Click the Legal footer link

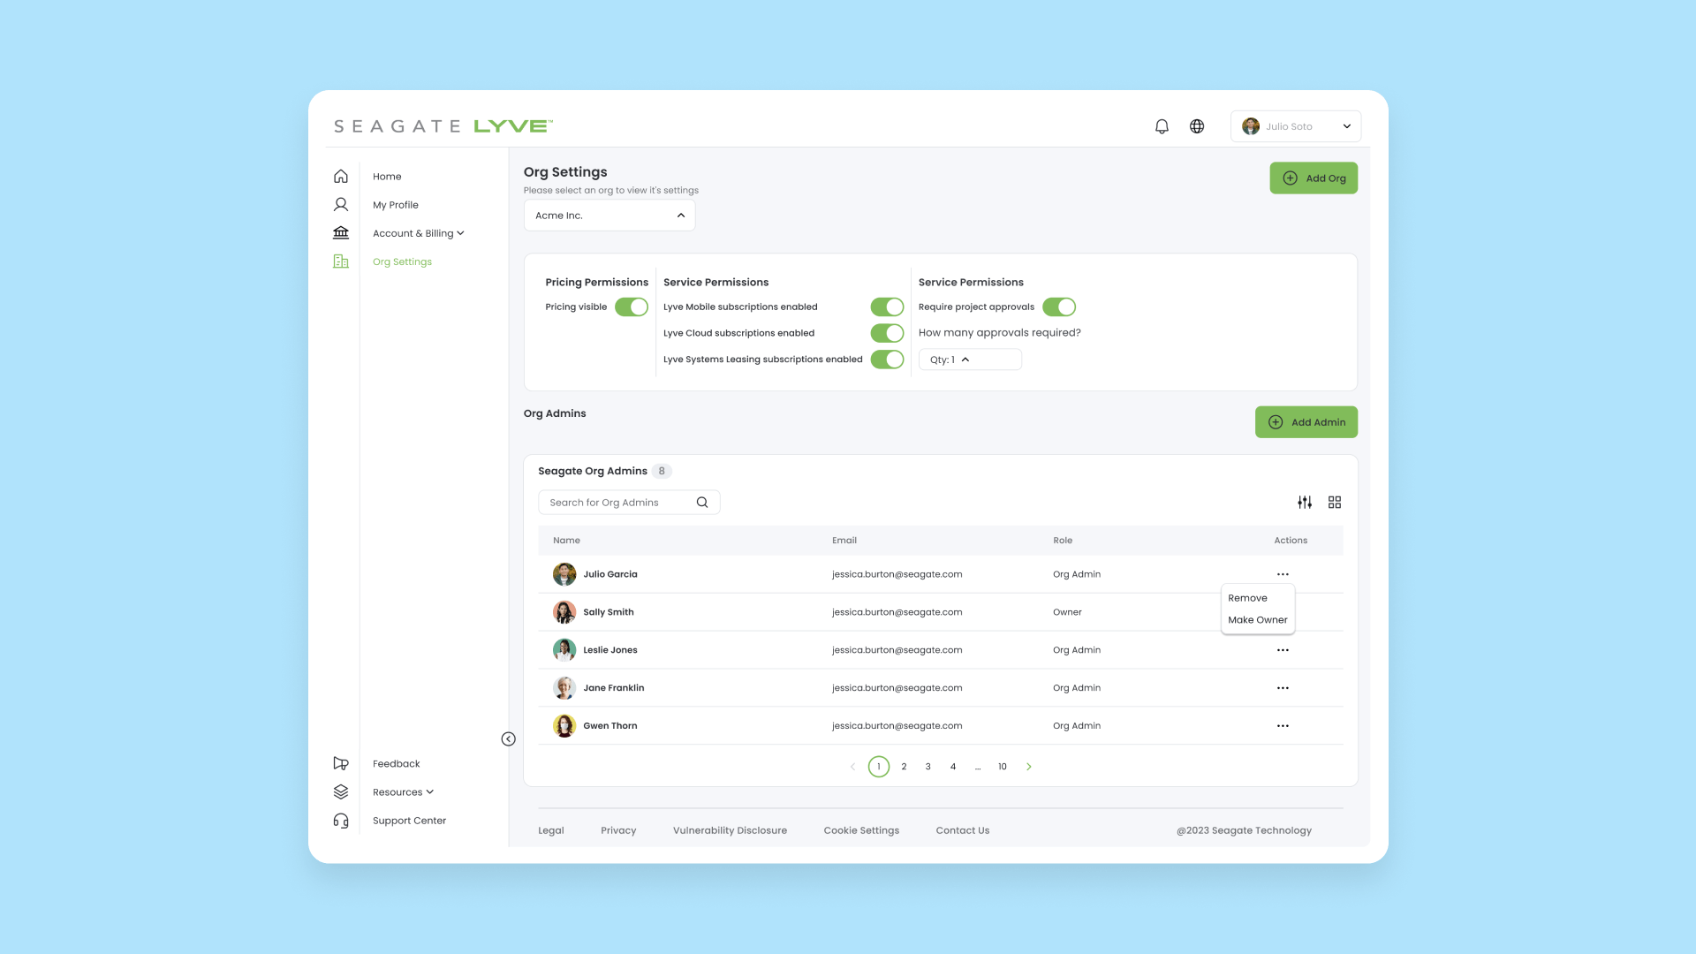[551, 829]
